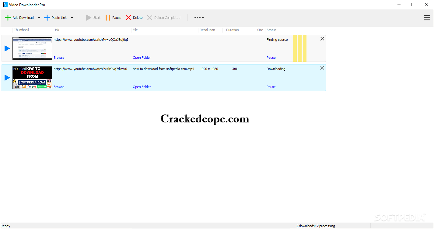Image resolution: width=434 pixels, height=229 pixels.
Task: Click Browse in the Finding source row
Action: coord(59,58)
